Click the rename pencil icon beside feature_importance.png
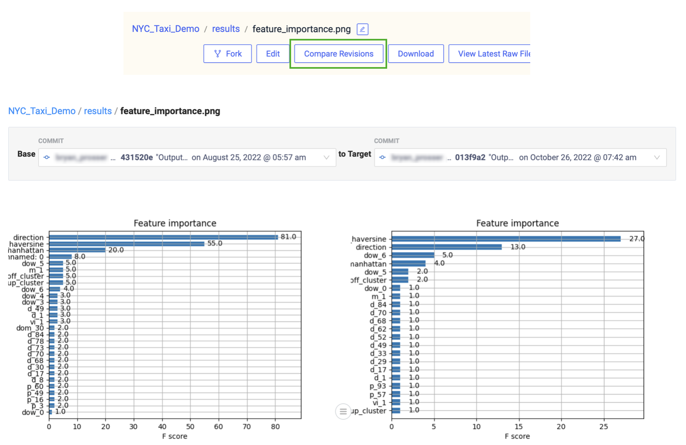The image size is (686, 445). (362, 29)
